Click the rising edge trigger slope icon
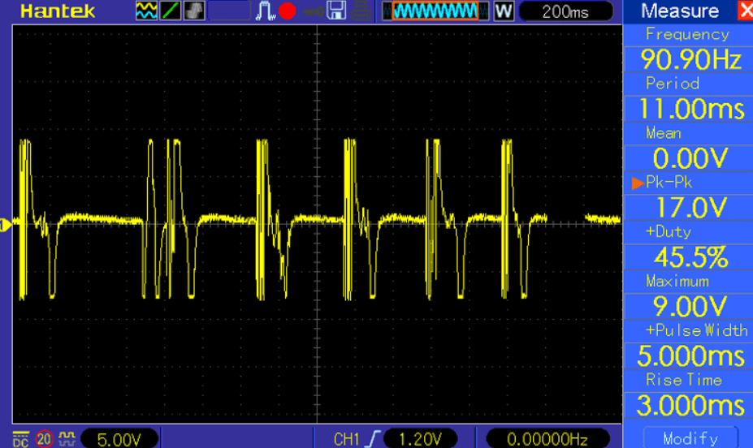 click(374, 438)
